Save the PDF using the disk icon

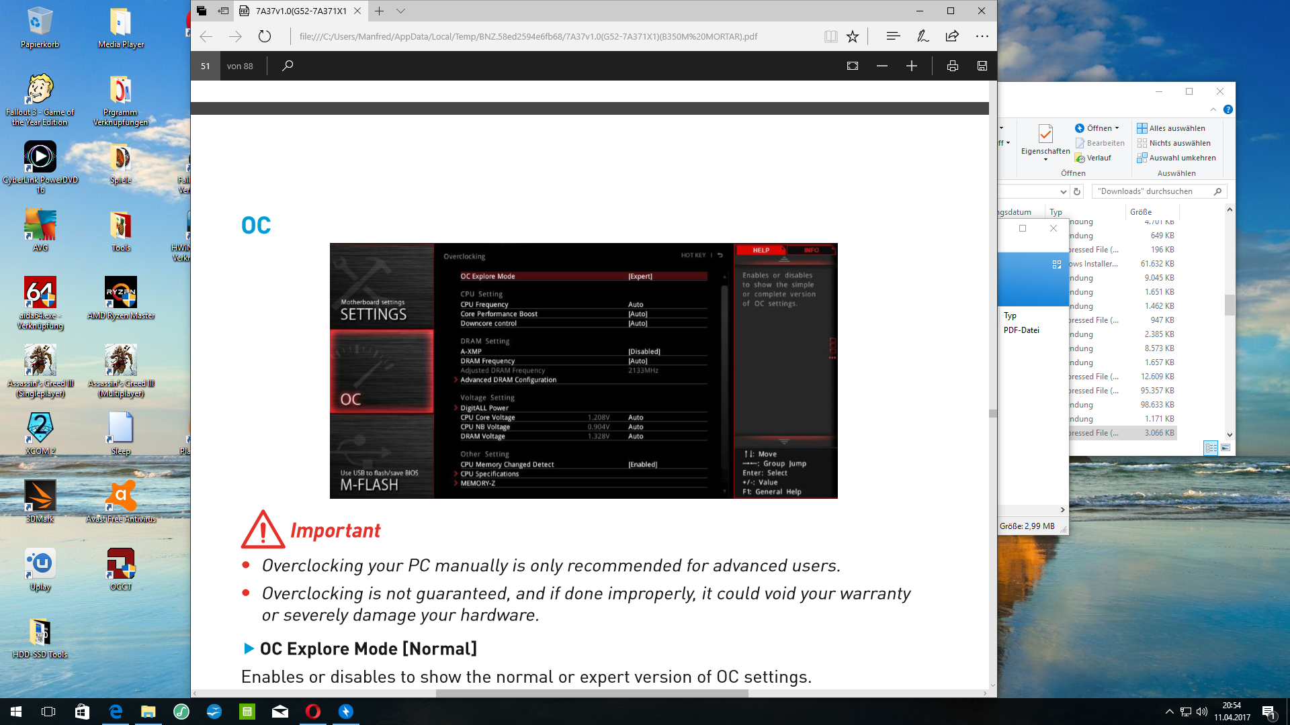coord(982,66)
